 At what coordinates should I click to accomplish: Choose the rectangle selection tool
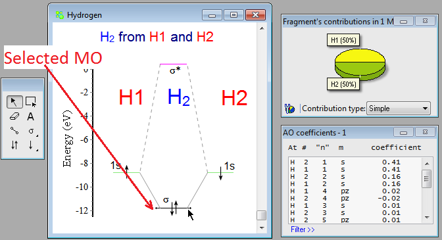coord(31,102)
